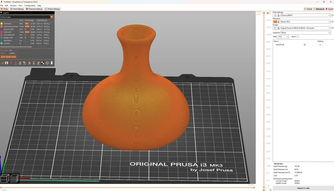Open the editing icon for vase333.stl
334x191 pixels.
[320, 45]
